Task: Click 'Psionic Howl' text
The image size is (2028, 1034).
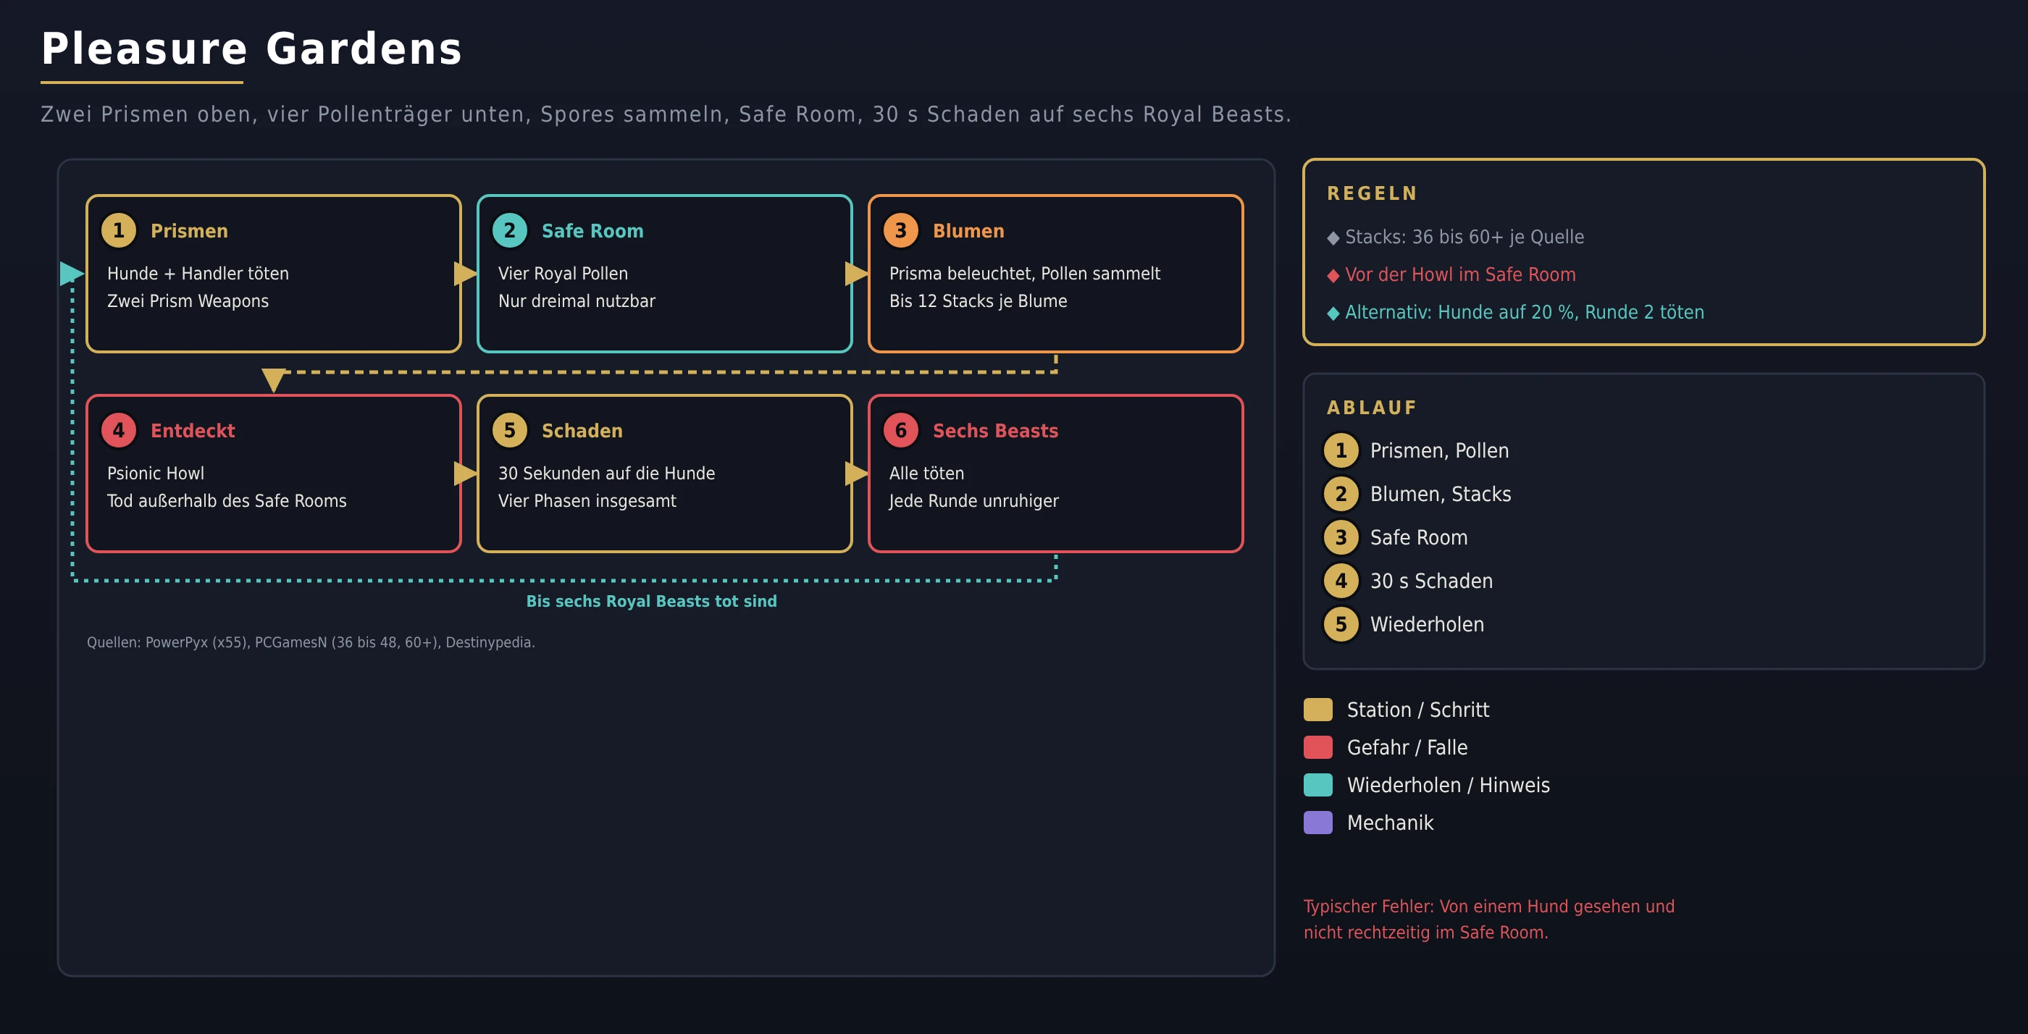Action: pyautogui.click(x=155, y=474)
